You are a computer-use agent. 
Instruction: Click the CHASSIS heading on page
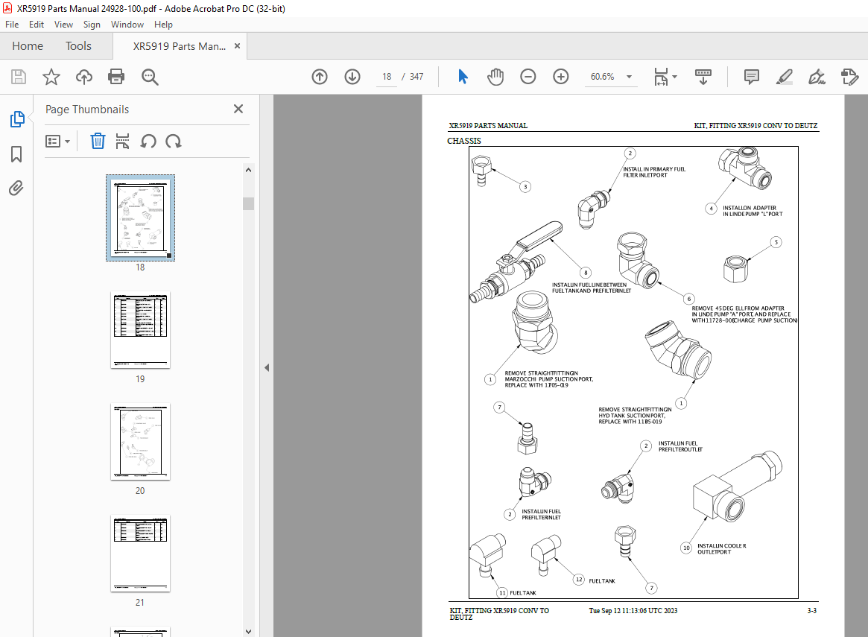pos(464,141)
